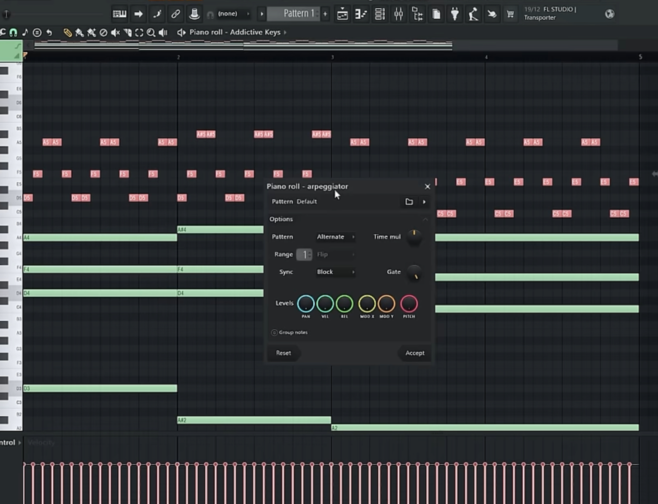Select the green A#2 note

coord(254,420)
